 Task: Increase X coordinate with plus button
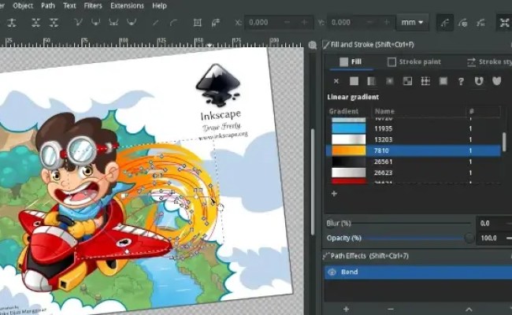(x=304, y=23)
